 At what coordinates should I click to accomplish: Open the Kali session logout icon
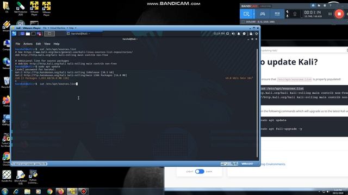pos(256,34)
